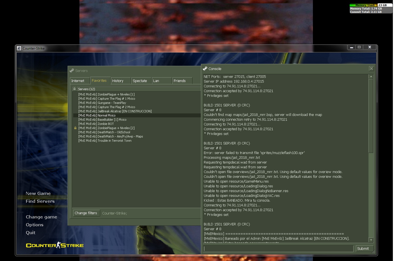Click console line 'NET Ports: server 27015, client 27005'
The image size is (394, 261).
(235, 77)
